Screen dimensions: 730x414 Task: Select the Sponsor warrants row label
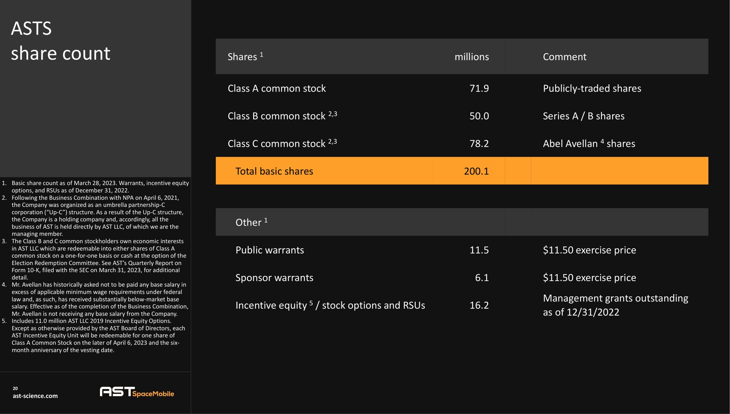tap(274, 278)
